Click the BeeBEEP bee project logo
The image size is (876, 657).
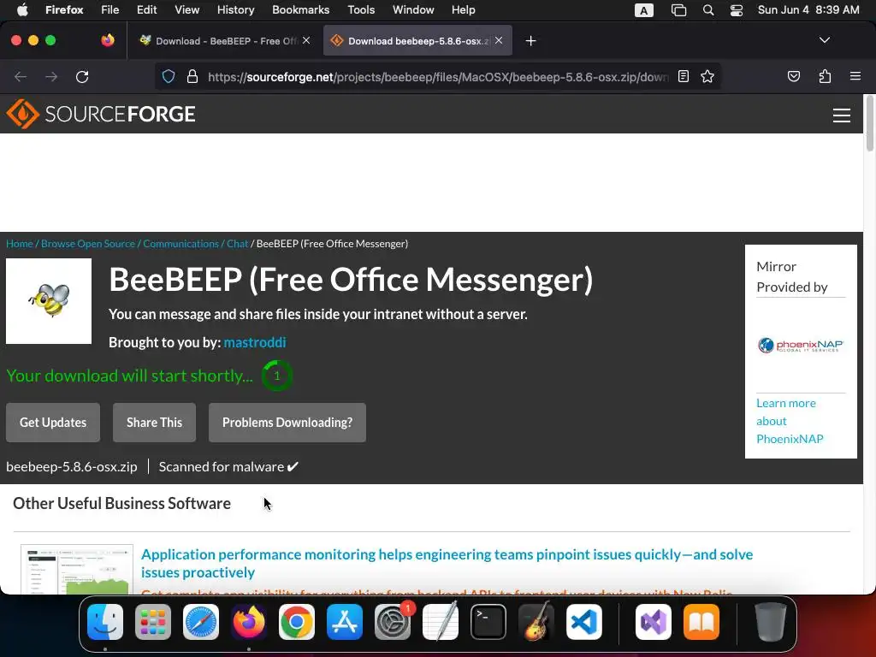49,301
